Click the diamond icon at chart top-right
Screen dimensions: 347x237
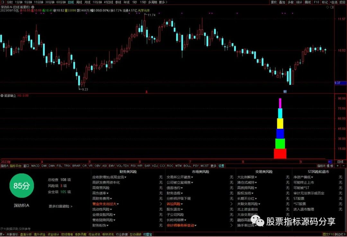point(327,7)
